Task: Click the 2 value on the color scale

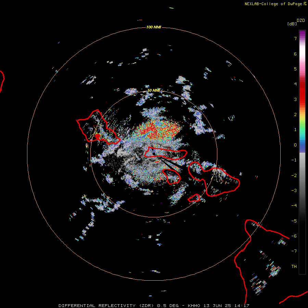Action: click(x=295, y=115)
